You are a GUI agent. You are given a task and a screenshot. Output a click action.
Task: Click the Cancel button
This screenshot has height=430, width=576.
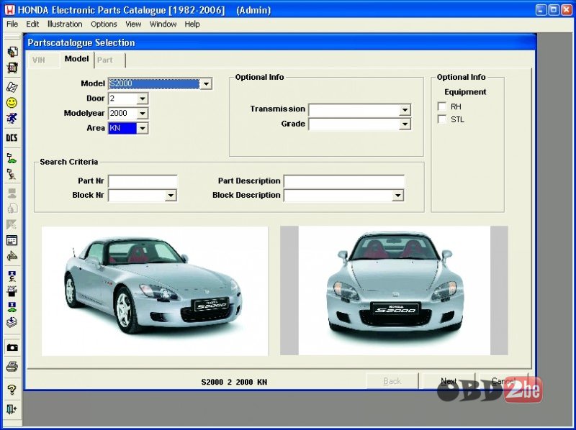pos(503,381)
